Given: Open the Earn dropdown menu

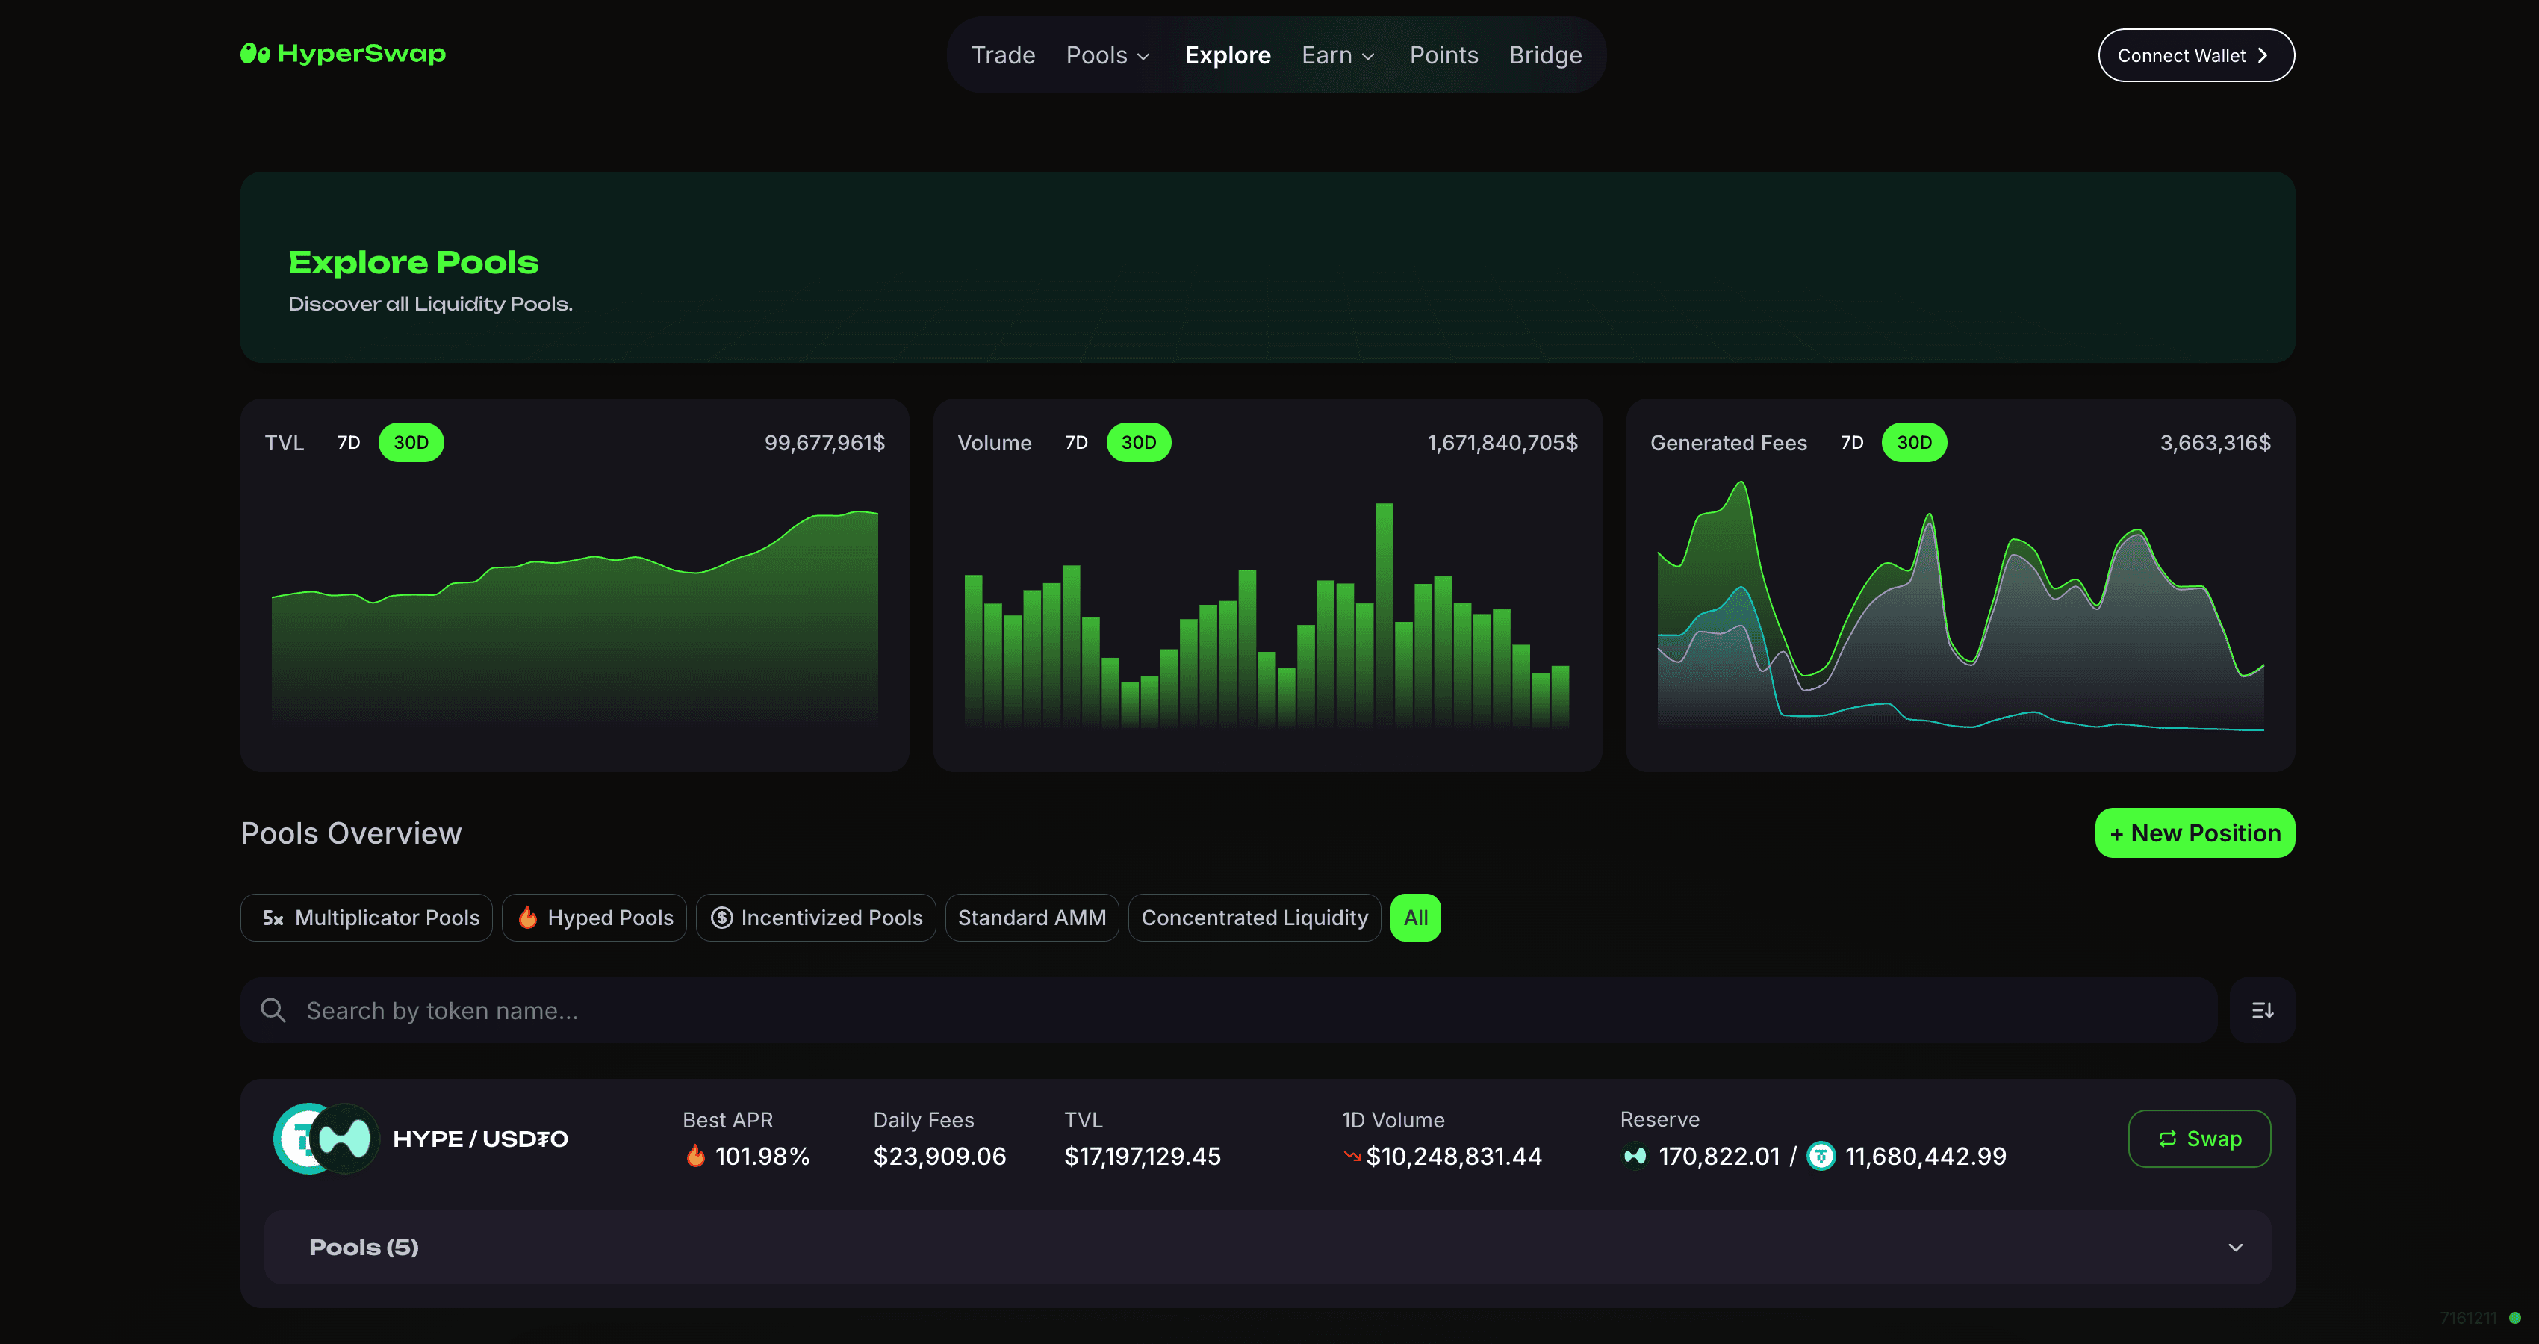Looking at the screenshot, I should pos(1337,55).
